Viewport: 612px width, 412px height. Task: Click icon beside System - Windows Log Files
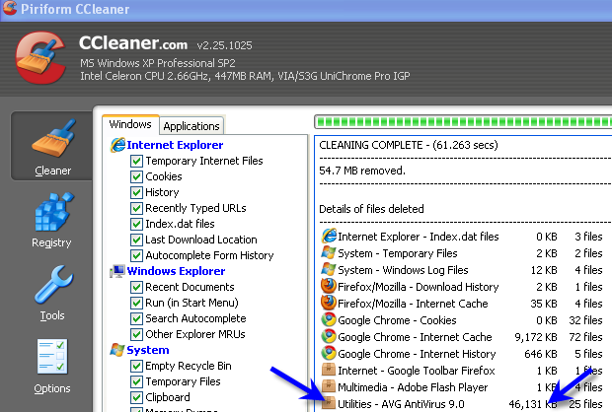click(329, 270)
